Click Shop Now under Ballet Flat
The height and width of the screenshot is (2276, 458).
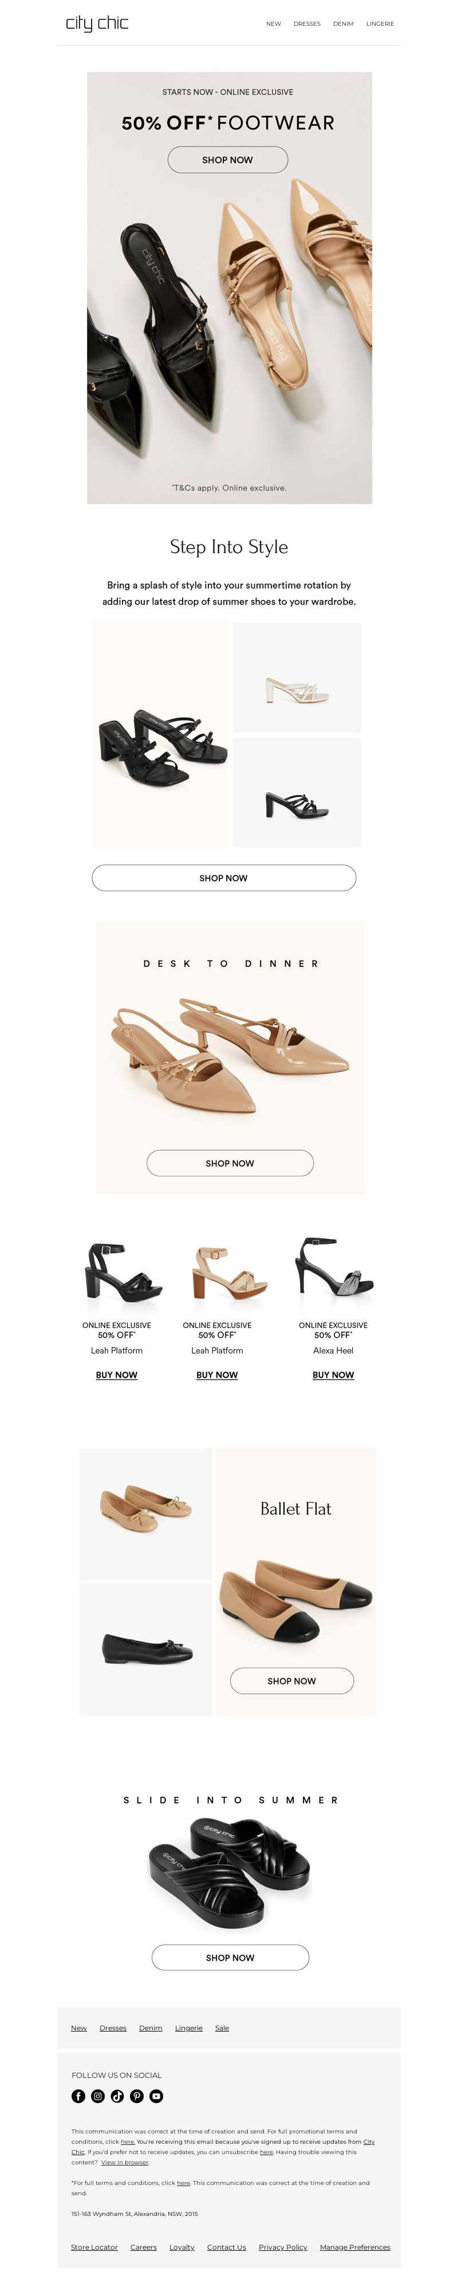click(292, 1681)
